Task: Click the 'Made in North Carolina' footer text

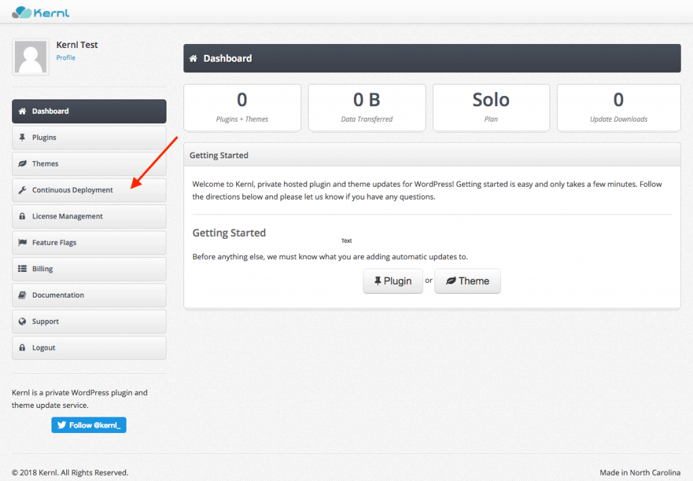Action: [x=640, y=473]
